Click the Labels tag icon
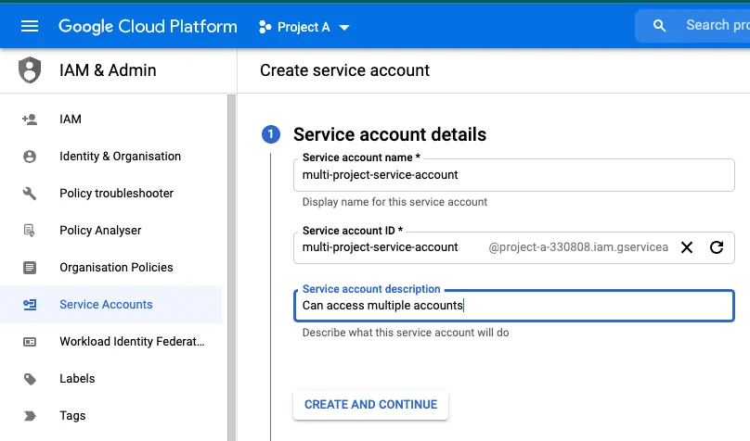This screenshot has height=441, width=750. 30,379
